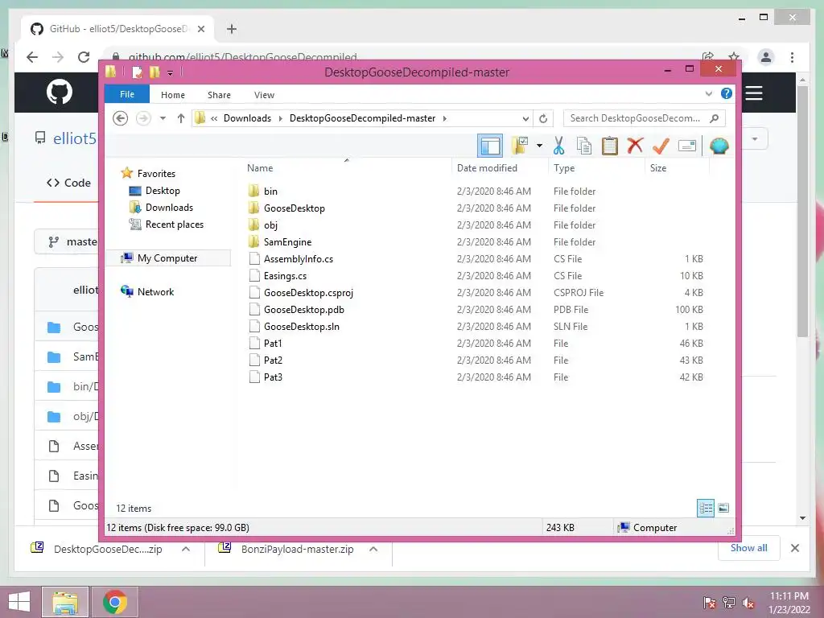Image resolution: width=824 pixels, height=618 pixels.
Task: Open recent locations dropdown arrow
Action: (x=163, y=118)
